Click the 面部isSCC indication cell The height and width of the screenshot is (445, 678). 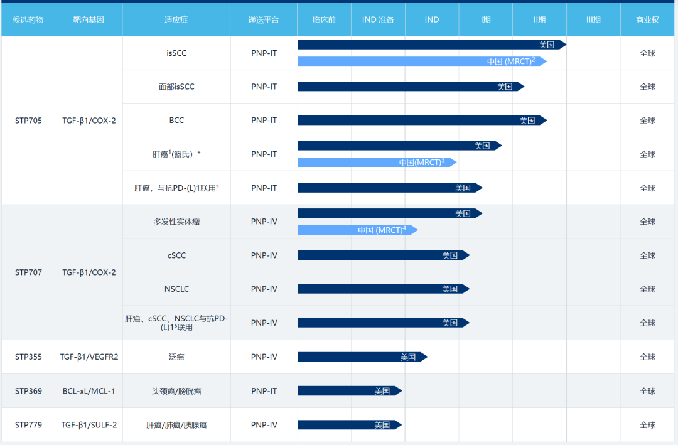coord(176,87)
